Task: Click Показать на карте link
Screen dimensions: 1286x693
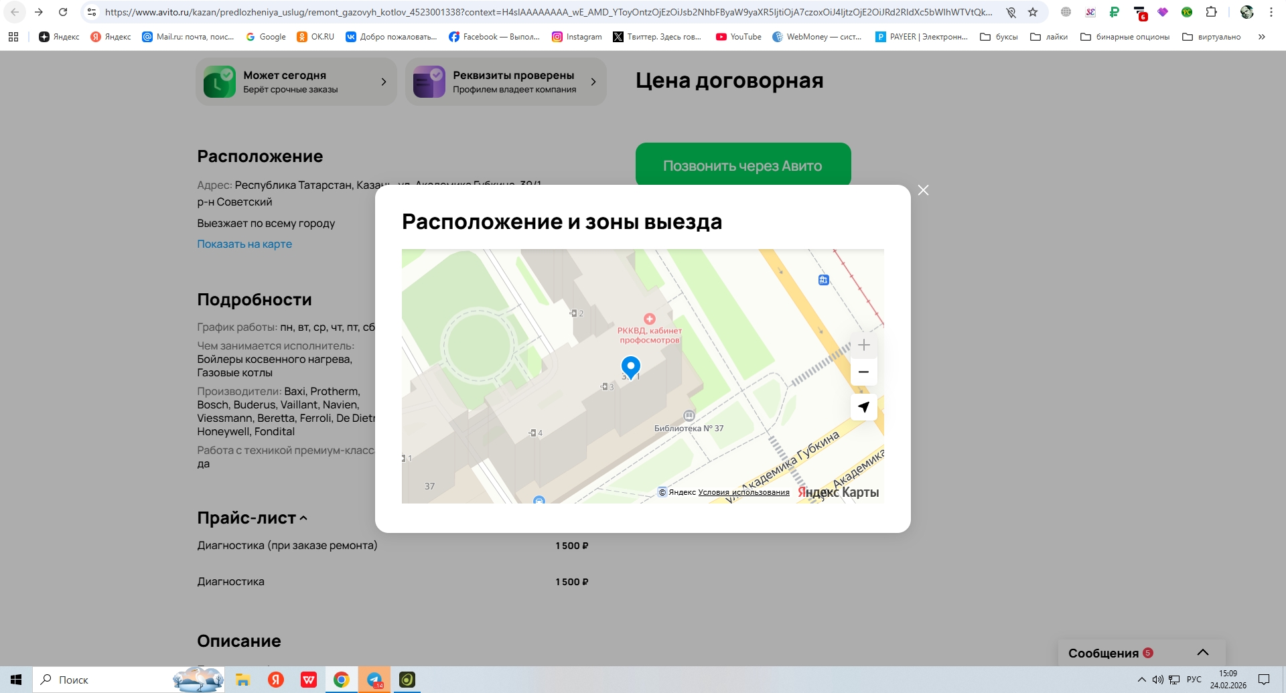Action: pyautogui.click(x=244, y=244)
